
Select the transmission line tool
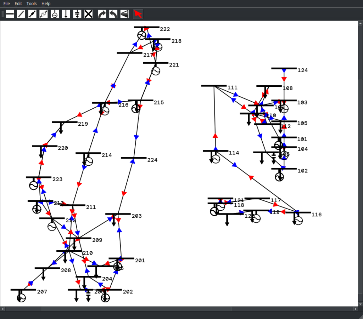(21, 14)
